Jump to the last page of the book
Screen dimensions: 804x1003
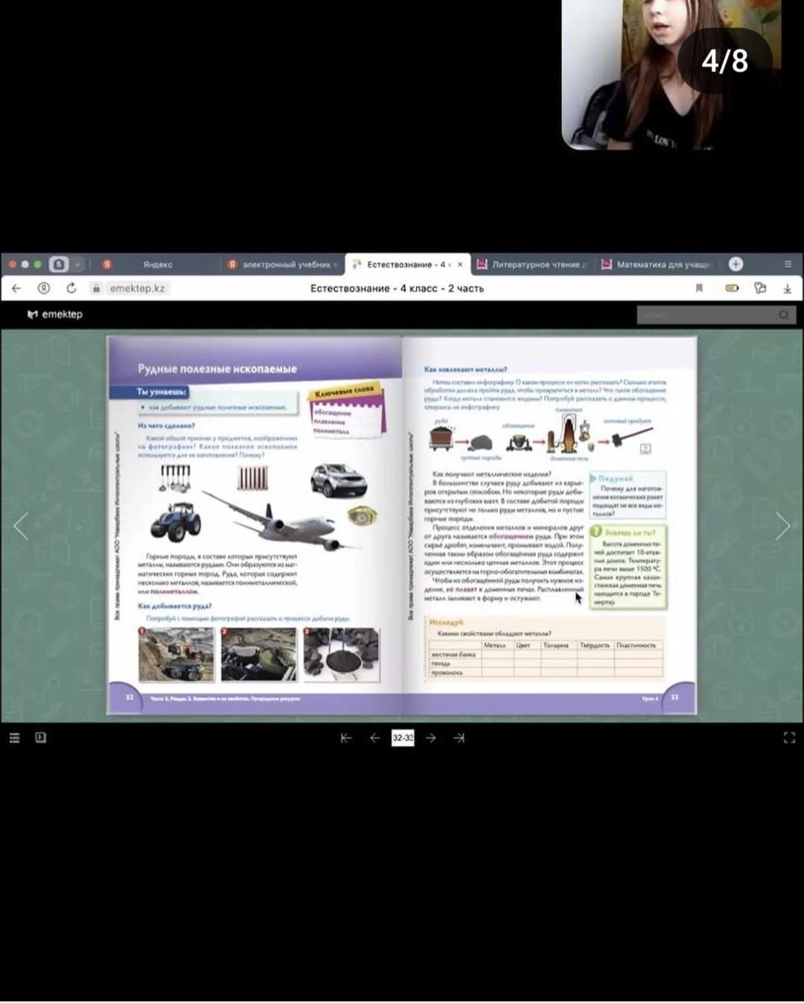point(459,738)
